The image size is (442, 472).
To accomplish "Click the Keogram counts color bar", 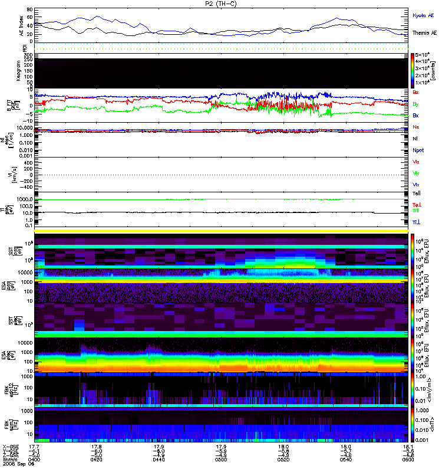I will click(x=413, y=70).
